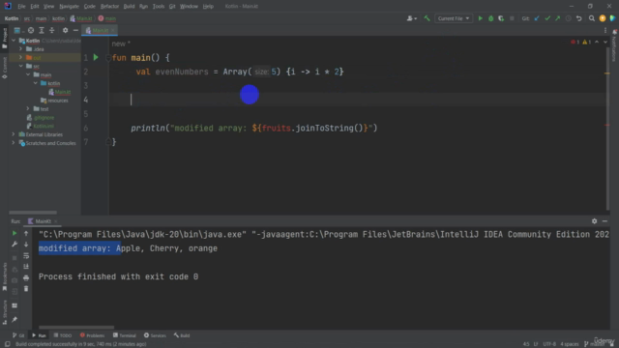Expand Scratches and Consoles node

[14, 143]
